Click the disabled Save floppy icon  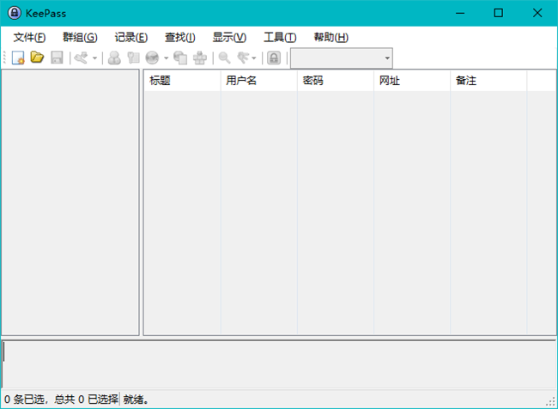[x=57, y=58]
